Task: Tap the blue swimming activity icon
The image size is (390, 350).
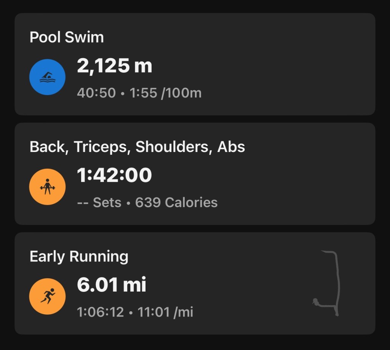Action: pyautogui.click(x=47, y=77)
